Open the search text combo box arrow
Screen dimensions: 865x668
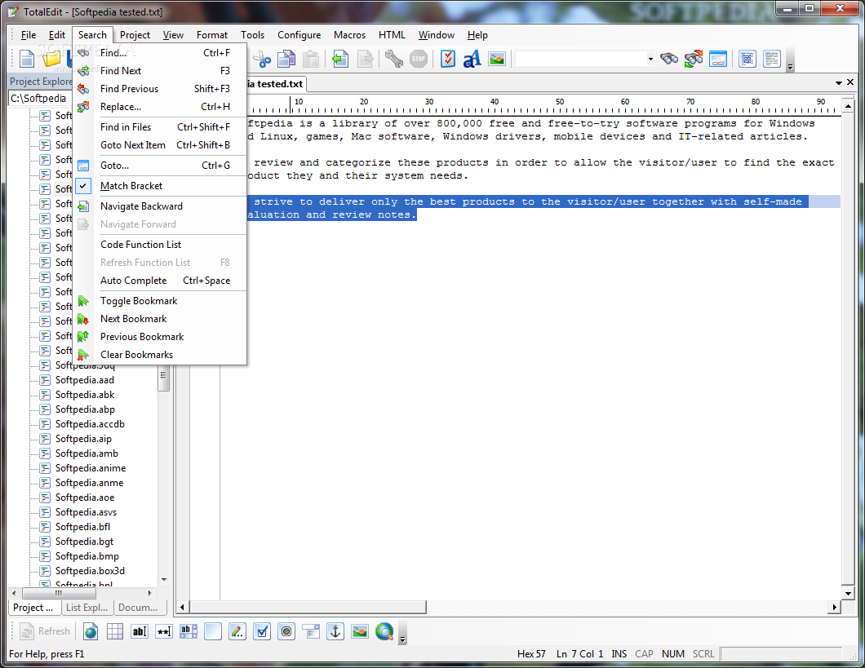click(650, 59)
